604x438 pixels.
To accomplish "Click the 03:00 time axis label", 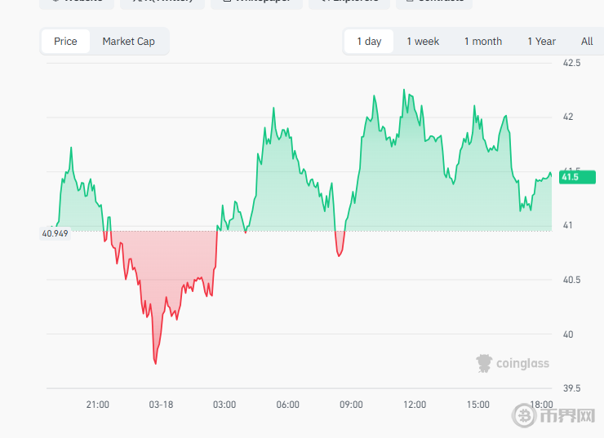I will (224, 405).
